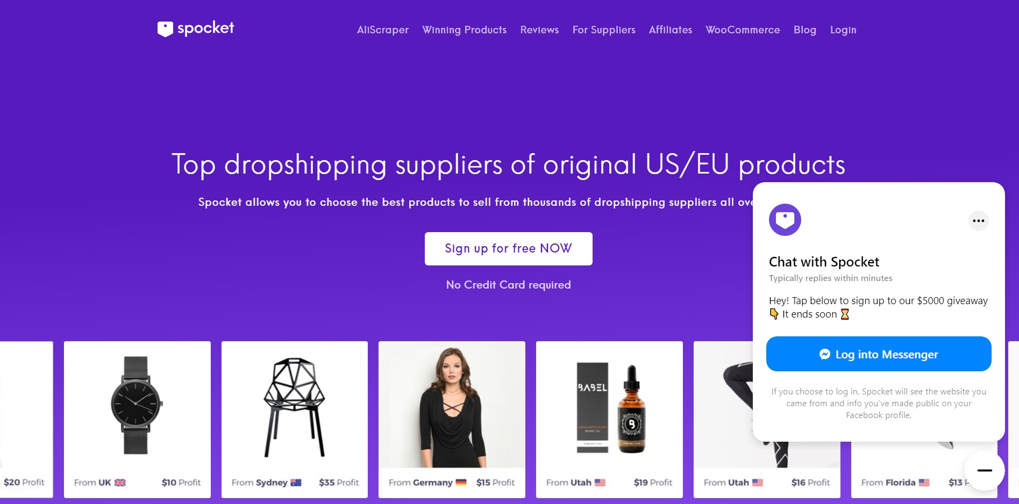Open the WooCommerce nav link
1019x504 pixels.
[x=743, y=30]
